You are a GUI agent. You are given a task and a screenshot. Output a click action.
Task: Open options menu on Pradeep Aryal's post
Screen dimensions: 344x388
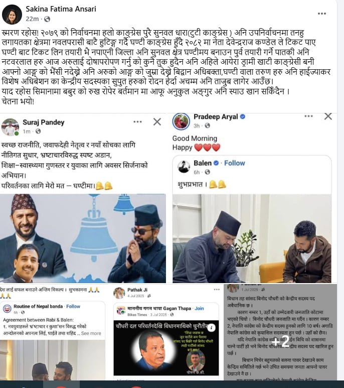tap(308, 116)
